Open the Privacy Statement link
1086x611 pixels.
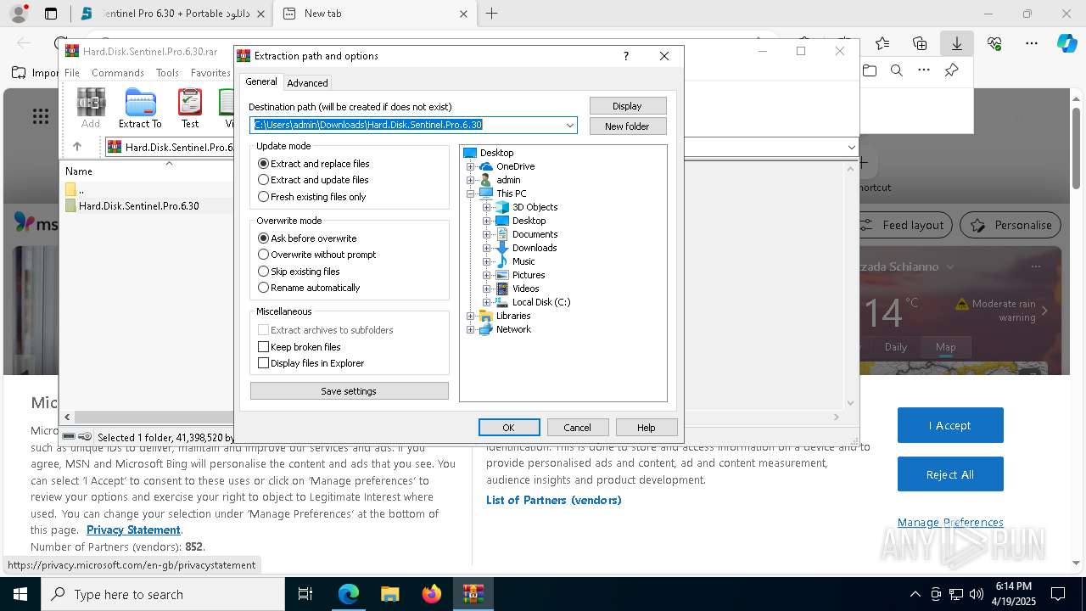click(133, 530)
